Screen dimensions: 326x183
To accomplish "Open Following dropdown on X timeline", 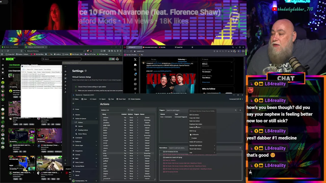I will pyautogui.click(x=182, y=59).
